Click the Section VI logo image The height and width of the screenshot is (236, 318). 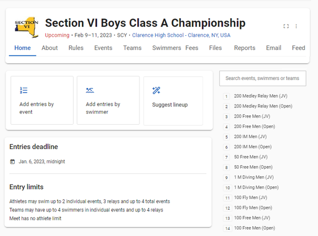coord(26,27)
